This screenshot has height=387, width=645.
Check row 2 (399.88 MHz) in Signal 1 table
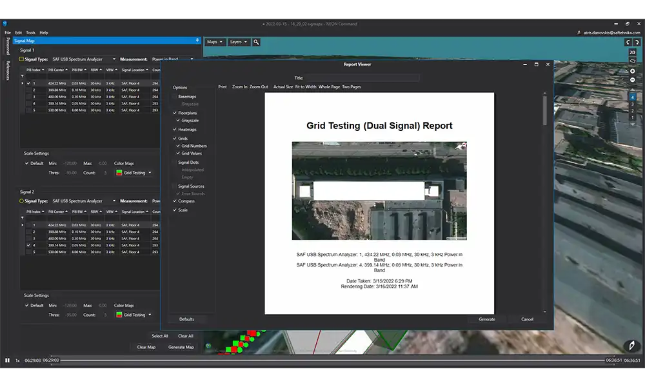coord(28,90)
